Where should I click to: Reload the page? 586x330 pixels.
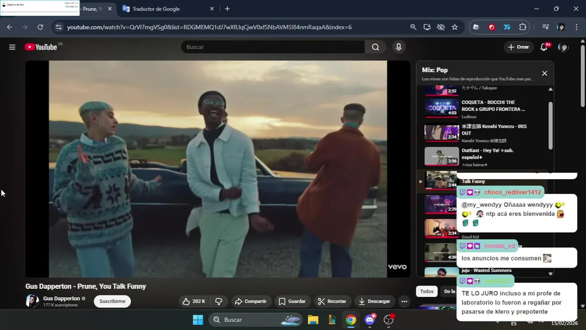(40, 27)
